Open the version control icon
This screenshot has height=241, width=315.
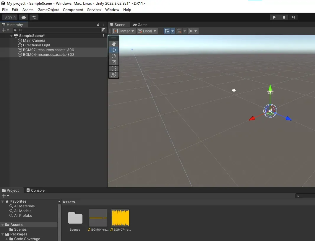34,17
